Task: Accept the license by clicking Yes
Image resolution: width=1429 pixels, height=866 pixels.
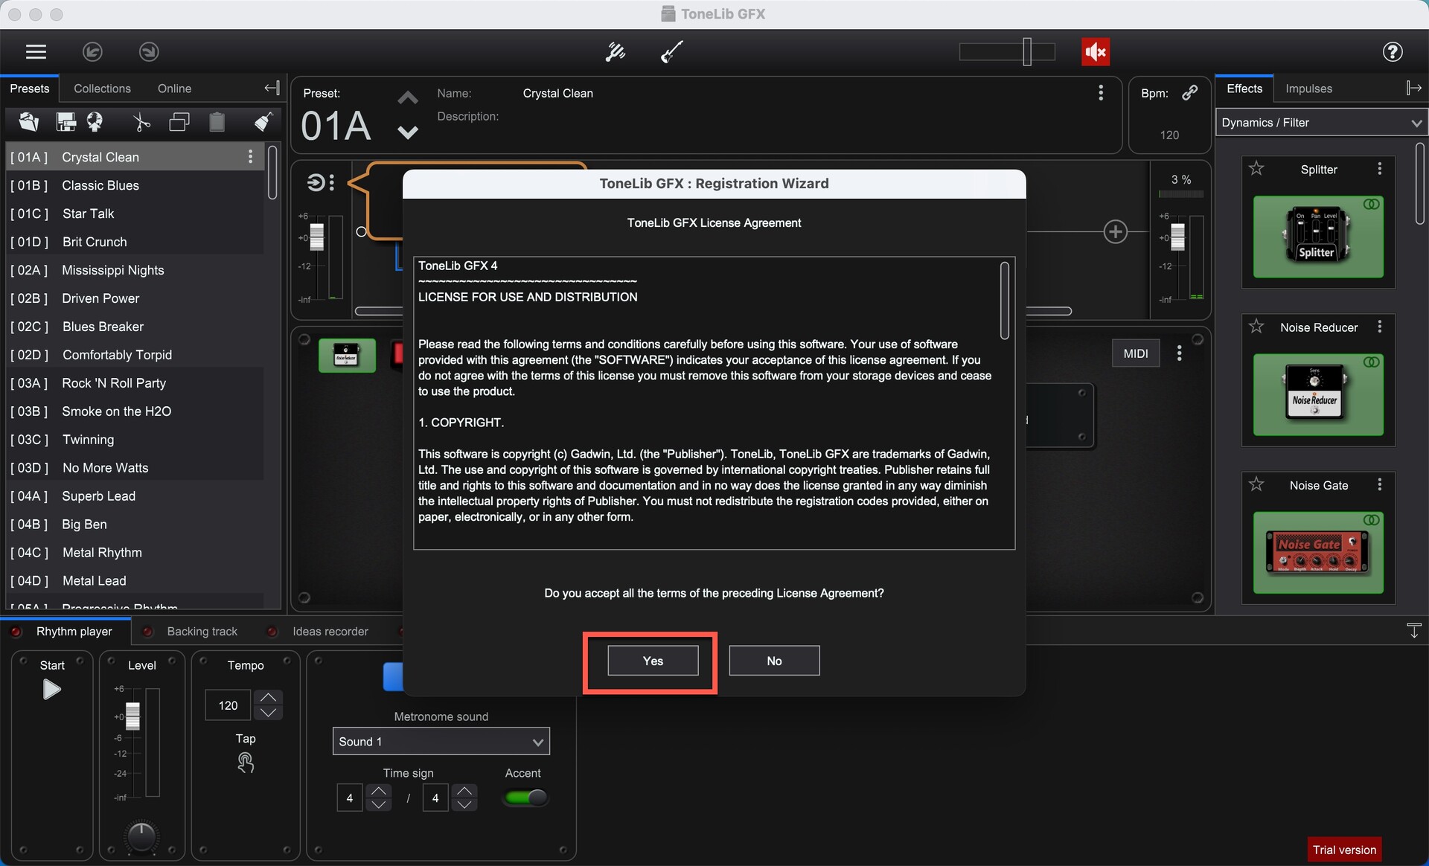Action: pos(653,661)
